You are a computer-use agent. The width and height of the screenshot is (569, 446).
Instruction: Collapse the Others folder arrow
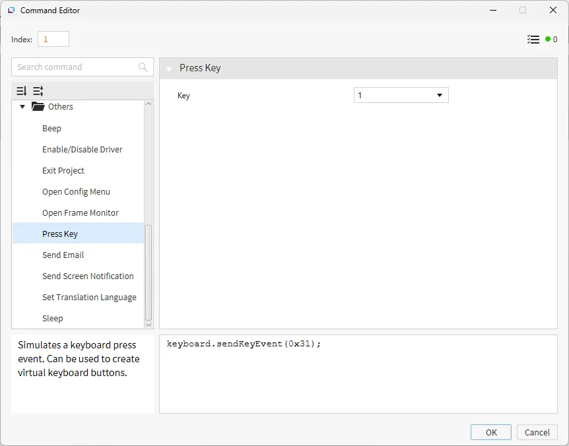click(x=22, y=107)
